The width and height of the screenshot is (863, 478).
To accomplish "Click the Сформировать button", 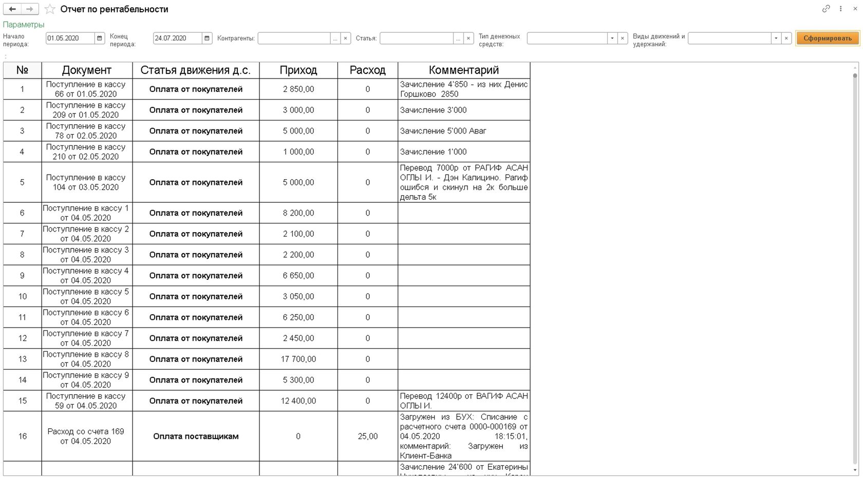I will (x=827, y=38).
